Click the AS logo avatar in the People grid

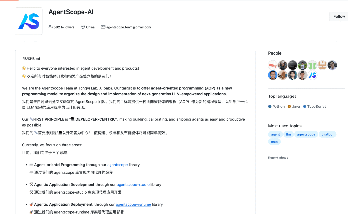[x=312, y=75]
